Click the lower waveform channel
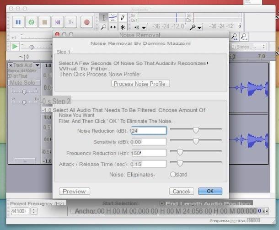The image size is (279, 230). (248, 139)
